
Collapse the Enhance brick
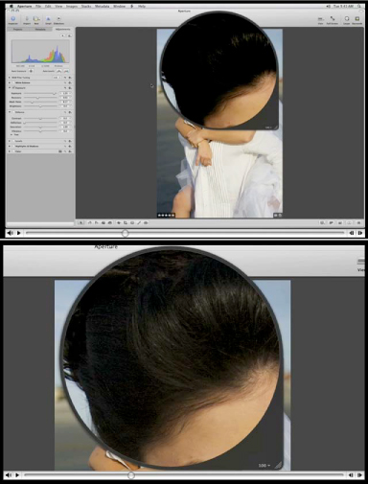10,112
